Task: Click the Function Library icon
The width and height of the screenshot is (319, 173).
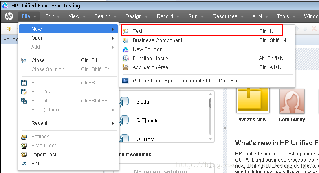Action: 125,58
